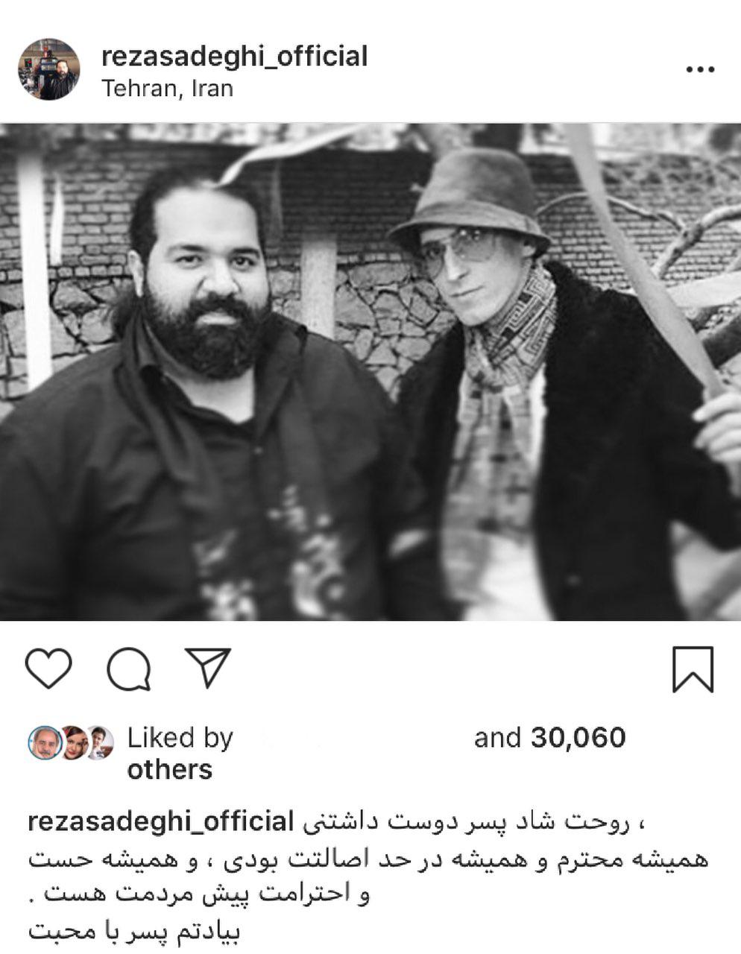Save the post with the bookmark icon

(x=693, y=669)
